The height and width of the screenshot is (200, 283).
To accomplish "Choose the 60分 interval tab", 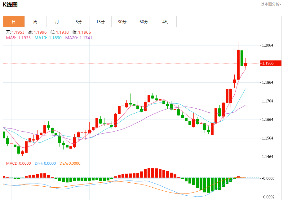I will coord(144,22).
